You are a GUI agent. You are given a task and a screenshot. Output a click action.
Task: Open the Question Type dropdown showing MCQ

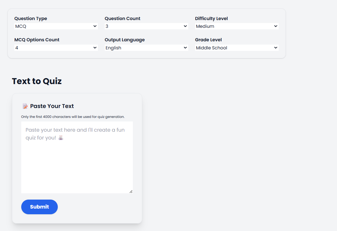[x=56, y=26]
